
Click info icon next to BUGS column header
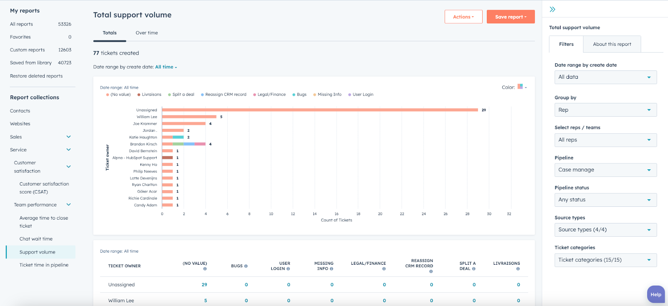(246, 266)
